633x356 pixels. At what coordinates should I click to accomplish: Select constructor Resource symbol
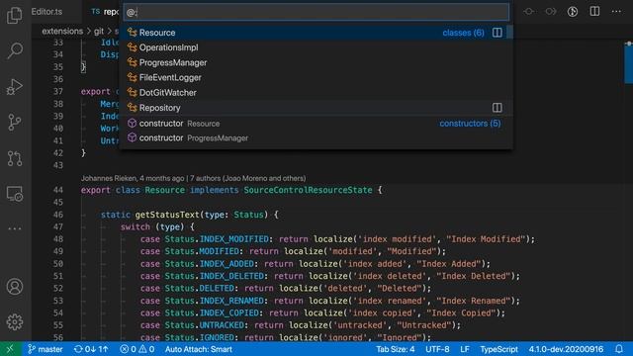[x=316, y=123]
